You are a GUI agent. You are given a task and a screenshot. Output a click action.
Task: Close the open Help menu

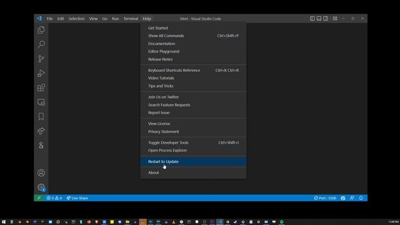coord(147,19)
